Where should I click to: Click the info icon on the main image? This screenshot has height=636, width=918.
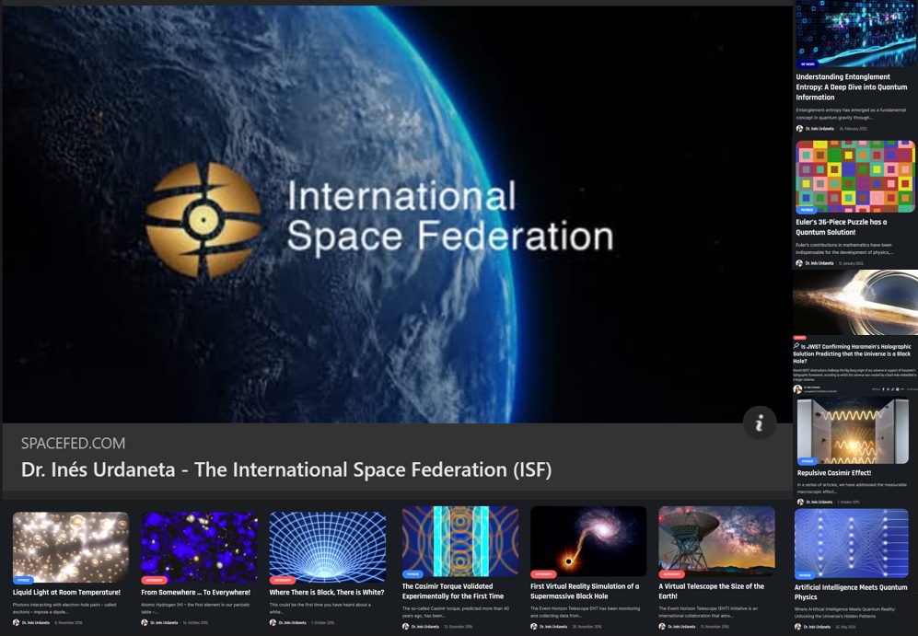click(x=760, y=422)
